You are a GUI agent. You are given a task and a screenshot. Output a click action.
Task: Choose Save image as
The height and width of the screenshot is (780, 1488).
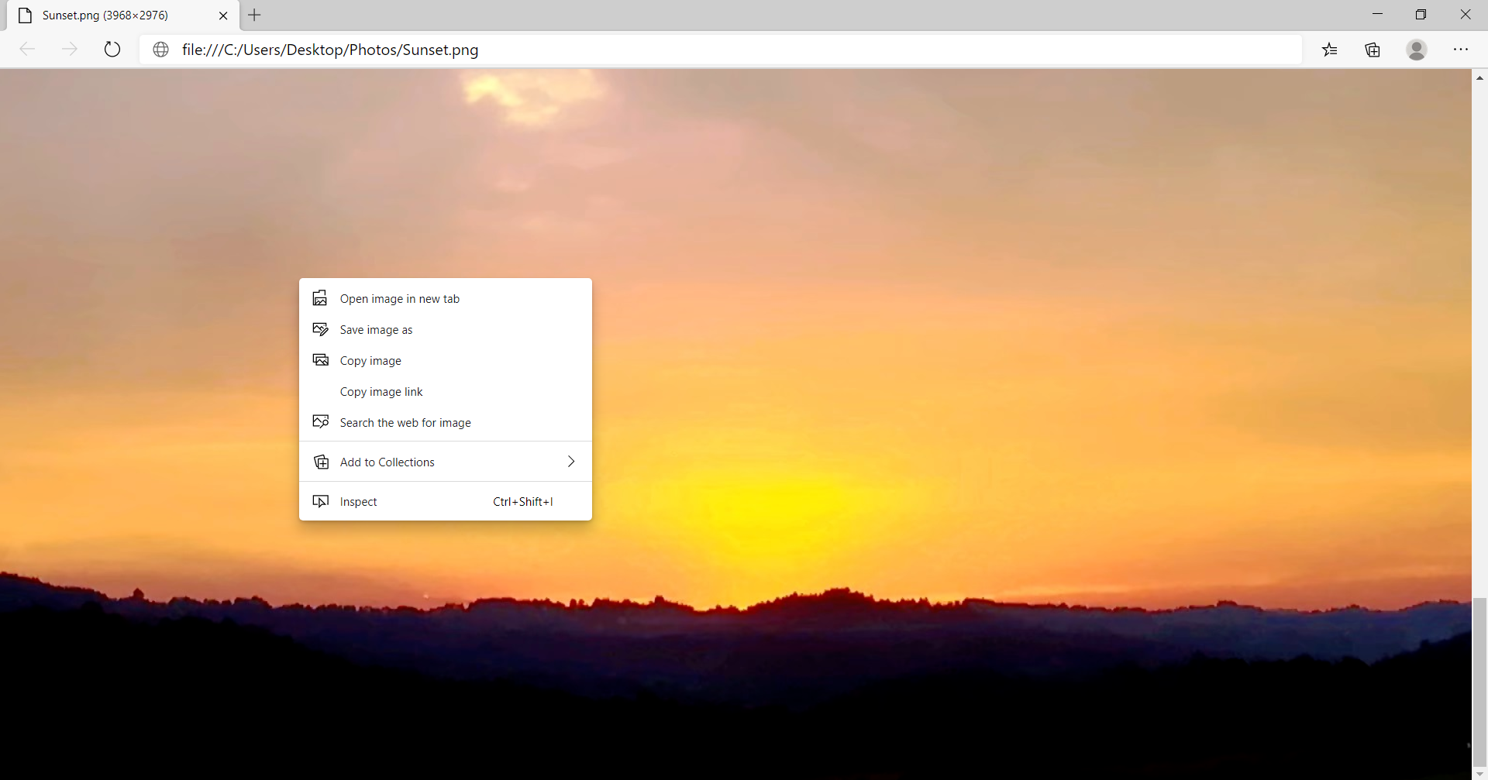click(376, 330)
